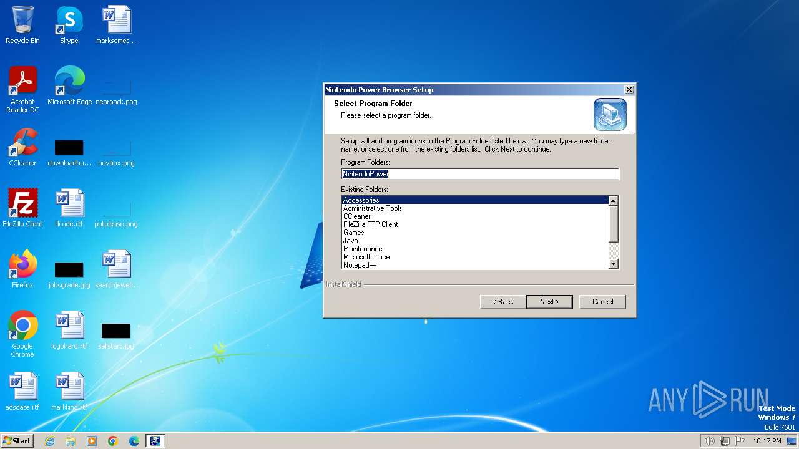Click the Existing Folders scrollbar thumb
The image size is (799, 449).
[614, 224]
